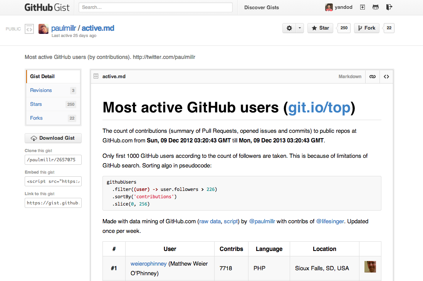423x281 pixels.
Task: Focus the gist search field
Action: point(156,7)
